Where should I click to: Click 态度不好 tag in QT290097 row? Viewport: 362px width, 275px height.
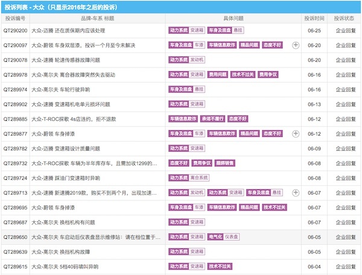(x=272, y=45)
